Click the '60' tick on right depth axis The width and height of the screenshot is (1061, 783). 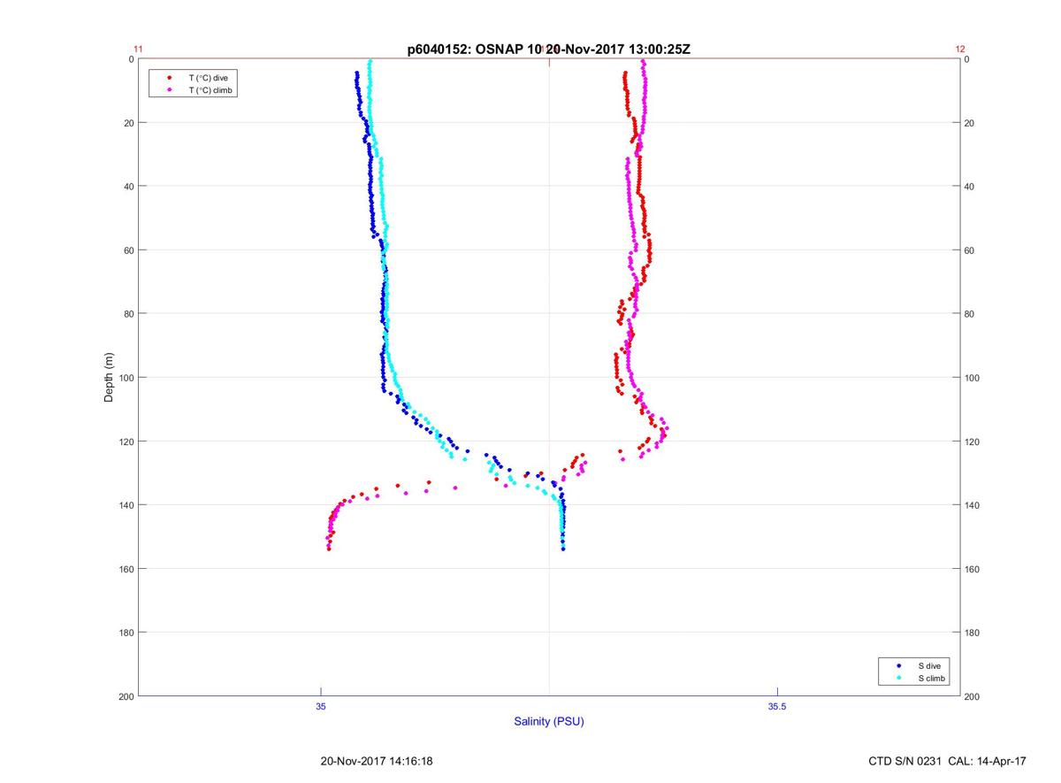coord(969,250)
